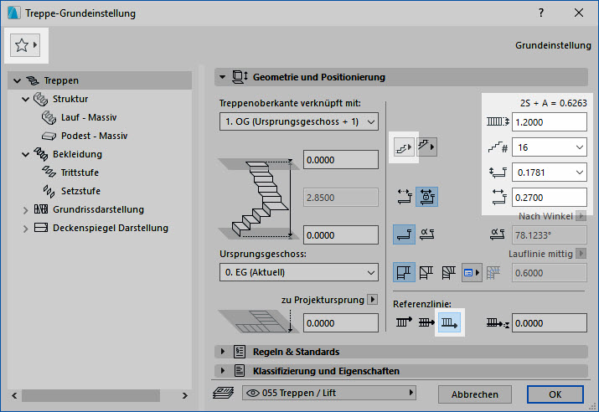Image resolution: width=599 pixels, height=412 pixels.
Task: Click top offset 0.0000 field
Action: tap(341, 160)
